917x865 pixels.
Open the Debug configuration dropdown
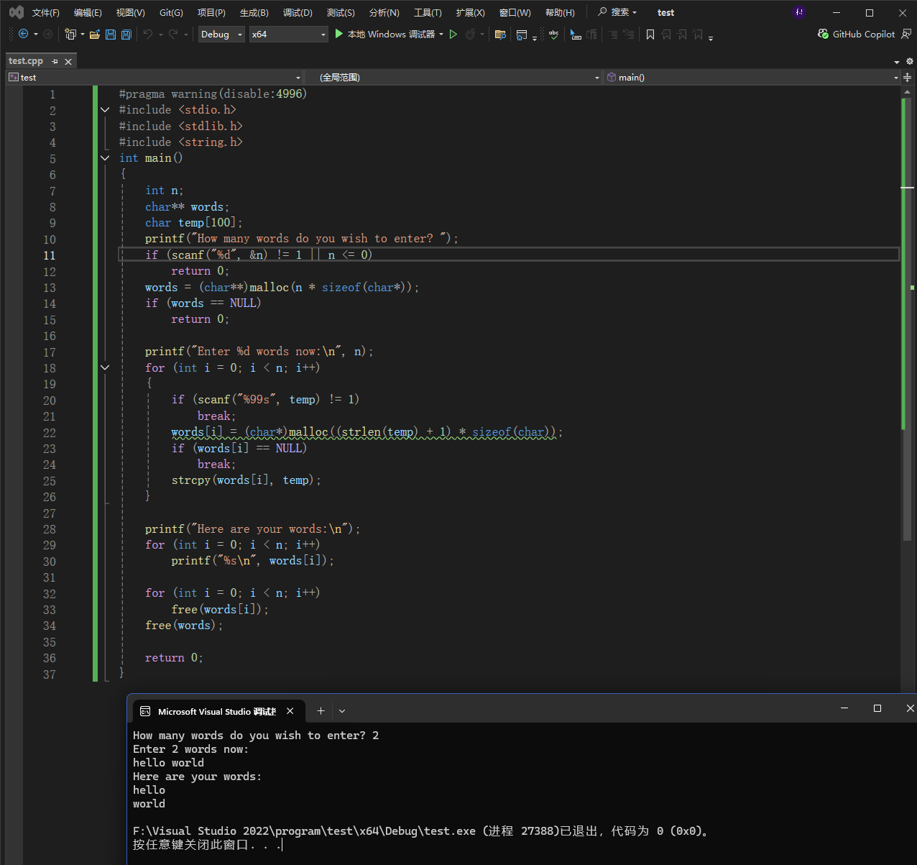[221, 34]
